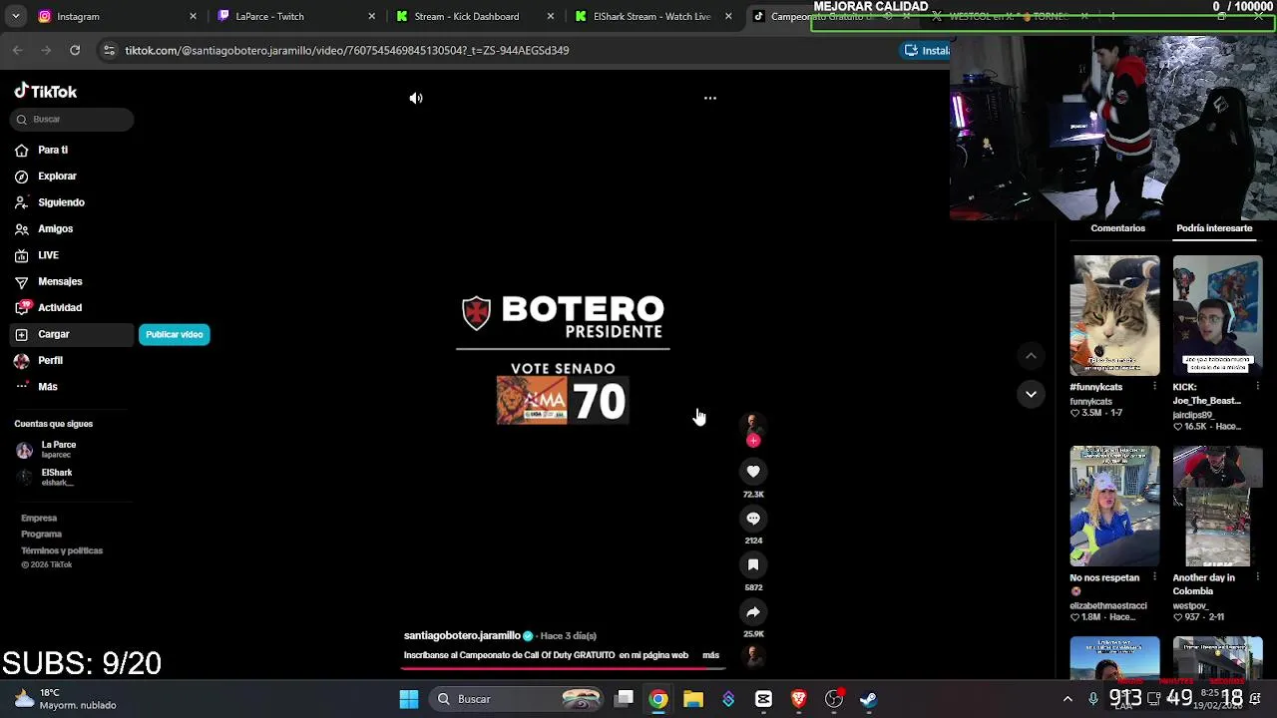Viewport: 1277px width, 718px height.
Task: Open Explorar section
Action: [57, 176]
